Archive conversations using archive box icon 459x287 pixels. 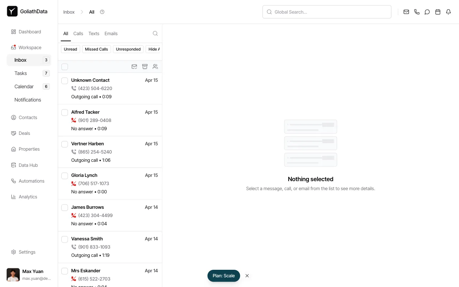point(145,66)
